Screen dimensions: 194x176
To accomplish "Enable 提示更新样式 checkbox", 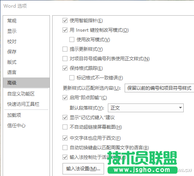I will click(65, 49).
